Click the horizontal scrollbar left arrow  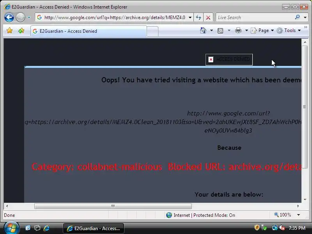7,206
